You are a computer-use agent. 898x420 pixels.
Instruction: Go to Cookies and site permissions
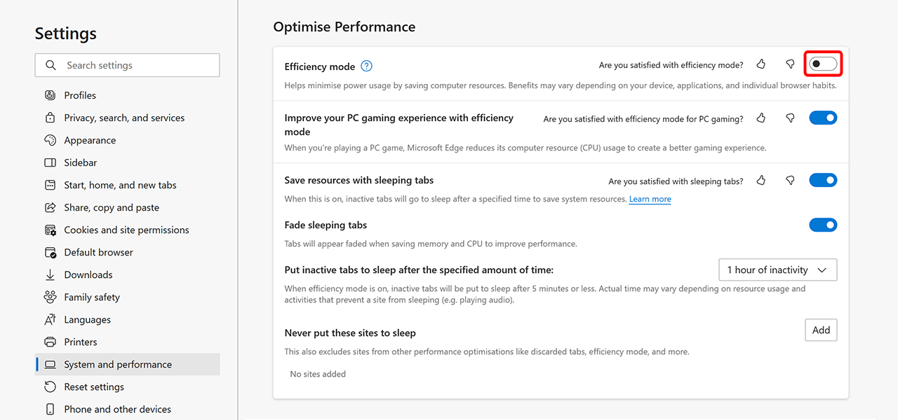tap(126, 230)
